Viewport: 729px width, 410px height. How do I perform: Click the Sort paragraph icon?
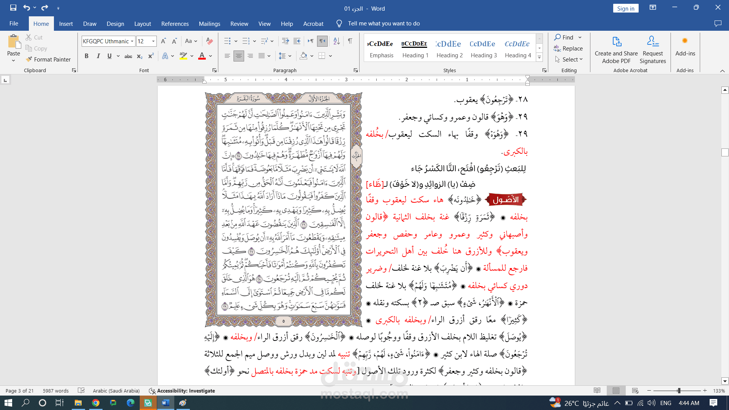pyautogui.click(x=336, y=41)
